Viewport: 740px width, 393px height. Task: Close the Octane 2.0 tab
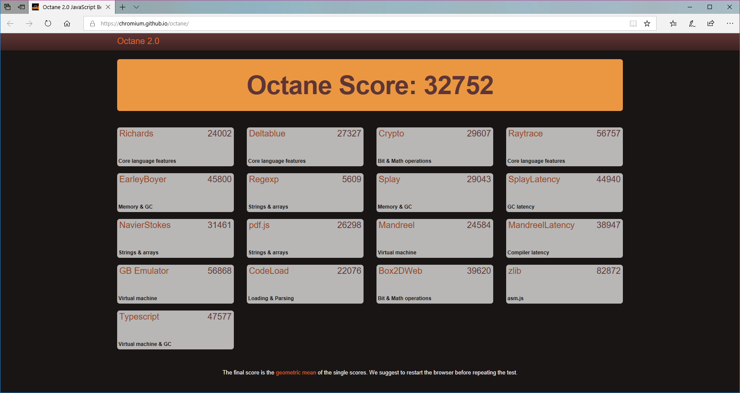[x=108, y=7]
